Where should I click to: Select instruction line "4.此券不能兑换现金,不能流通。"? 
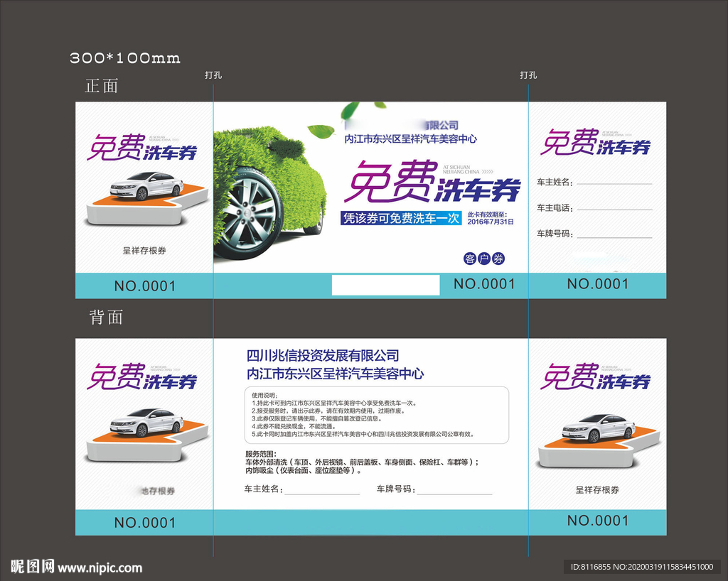(x=294, y=426)
